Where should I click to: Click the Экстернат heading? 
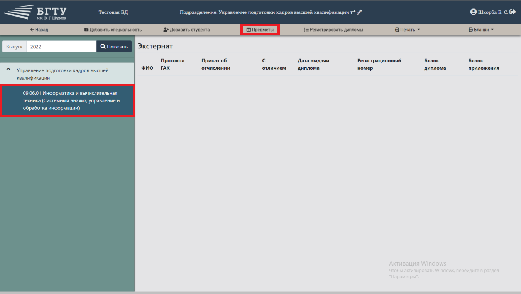click(x=155, y=46)
